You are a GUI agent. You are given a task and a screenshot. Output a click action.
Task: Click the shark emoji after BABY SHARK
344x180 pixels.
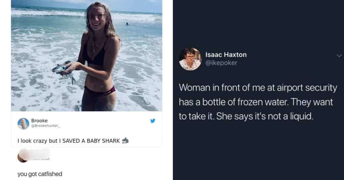(x=125, y=140)
